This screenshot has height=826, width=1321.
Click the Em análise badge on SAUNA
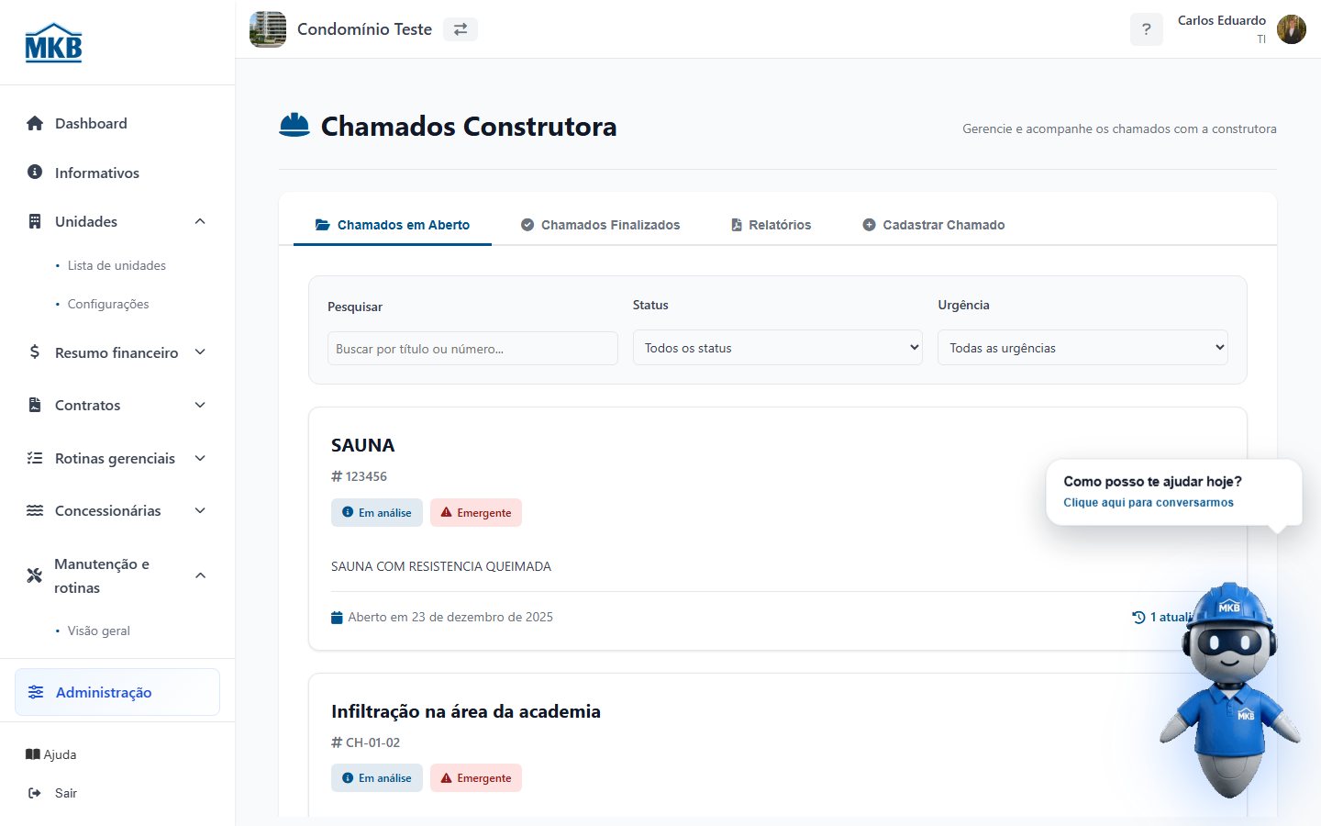point(377,512)
